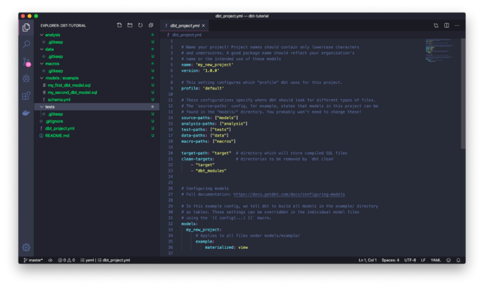Click yaml | dbt_project.yml status bar entry
Screen dimensions: 484x288
coord(105,260)
